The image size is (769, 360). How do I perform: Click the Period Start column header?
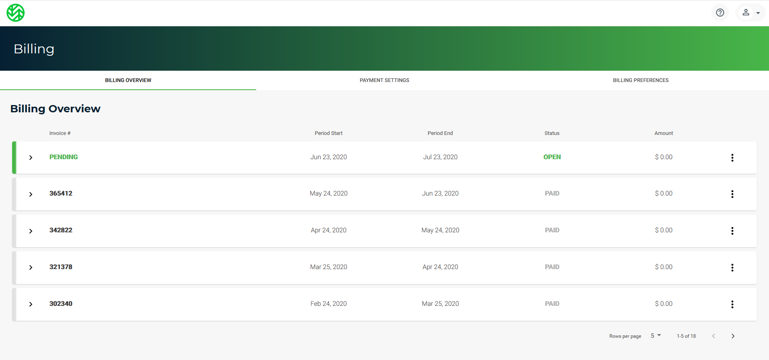(x=329, y=133)
